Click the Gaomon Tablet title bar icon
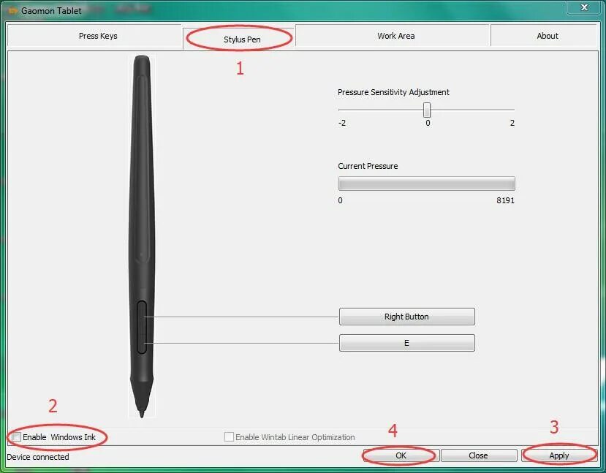The height and width of the screenshot is (473, 606). click(12, 10)
